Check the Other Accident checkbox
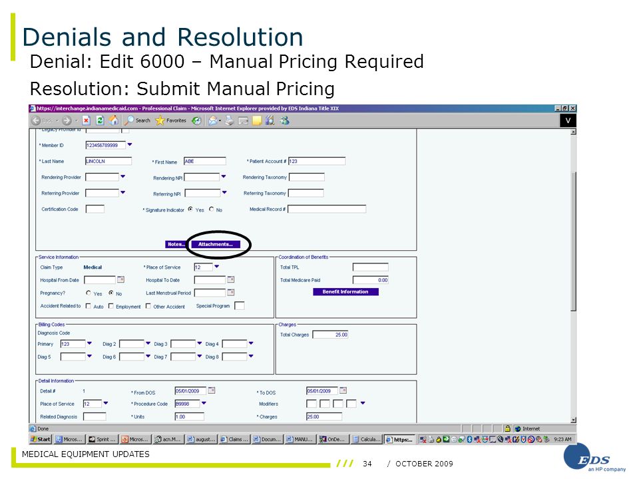639x479 pixels. tap(148, 306)
